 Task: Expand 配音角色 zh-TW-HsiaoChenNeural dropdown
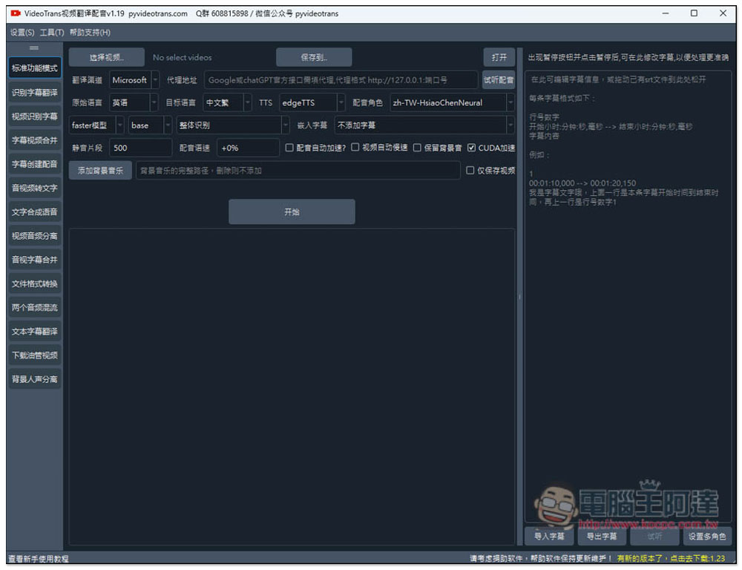[x=452, y=102]
